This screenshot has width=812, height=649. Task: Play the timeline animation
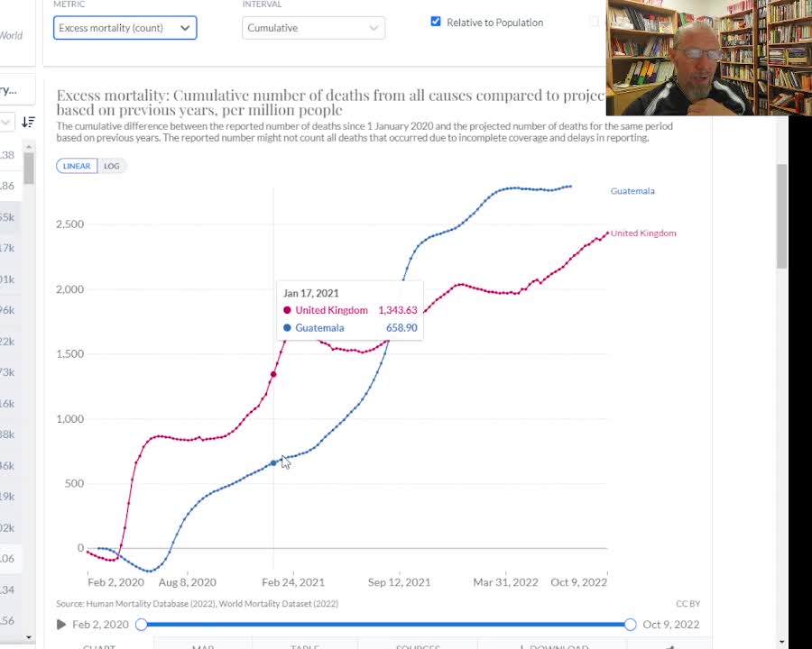point(61,625)
